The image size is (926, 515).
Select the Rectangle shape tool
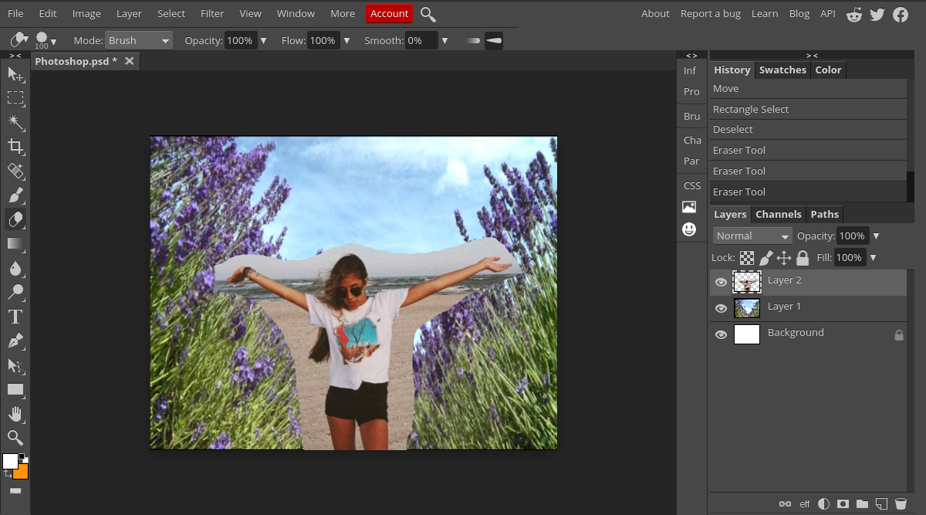(15, 389)
